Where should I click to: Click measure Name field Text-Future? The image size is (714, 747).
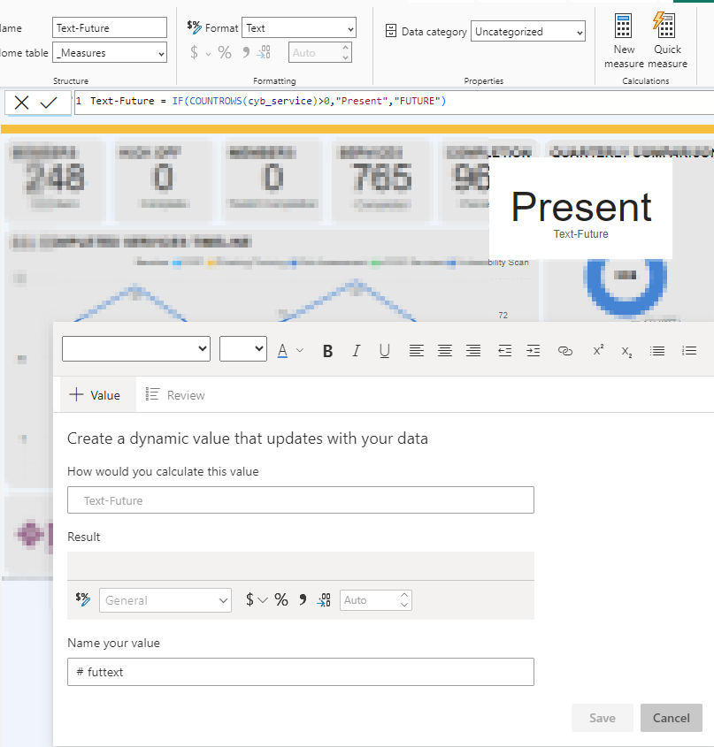tap(110, 27)
